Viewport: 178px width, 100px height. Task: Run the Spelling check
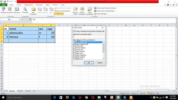(3, 10)
